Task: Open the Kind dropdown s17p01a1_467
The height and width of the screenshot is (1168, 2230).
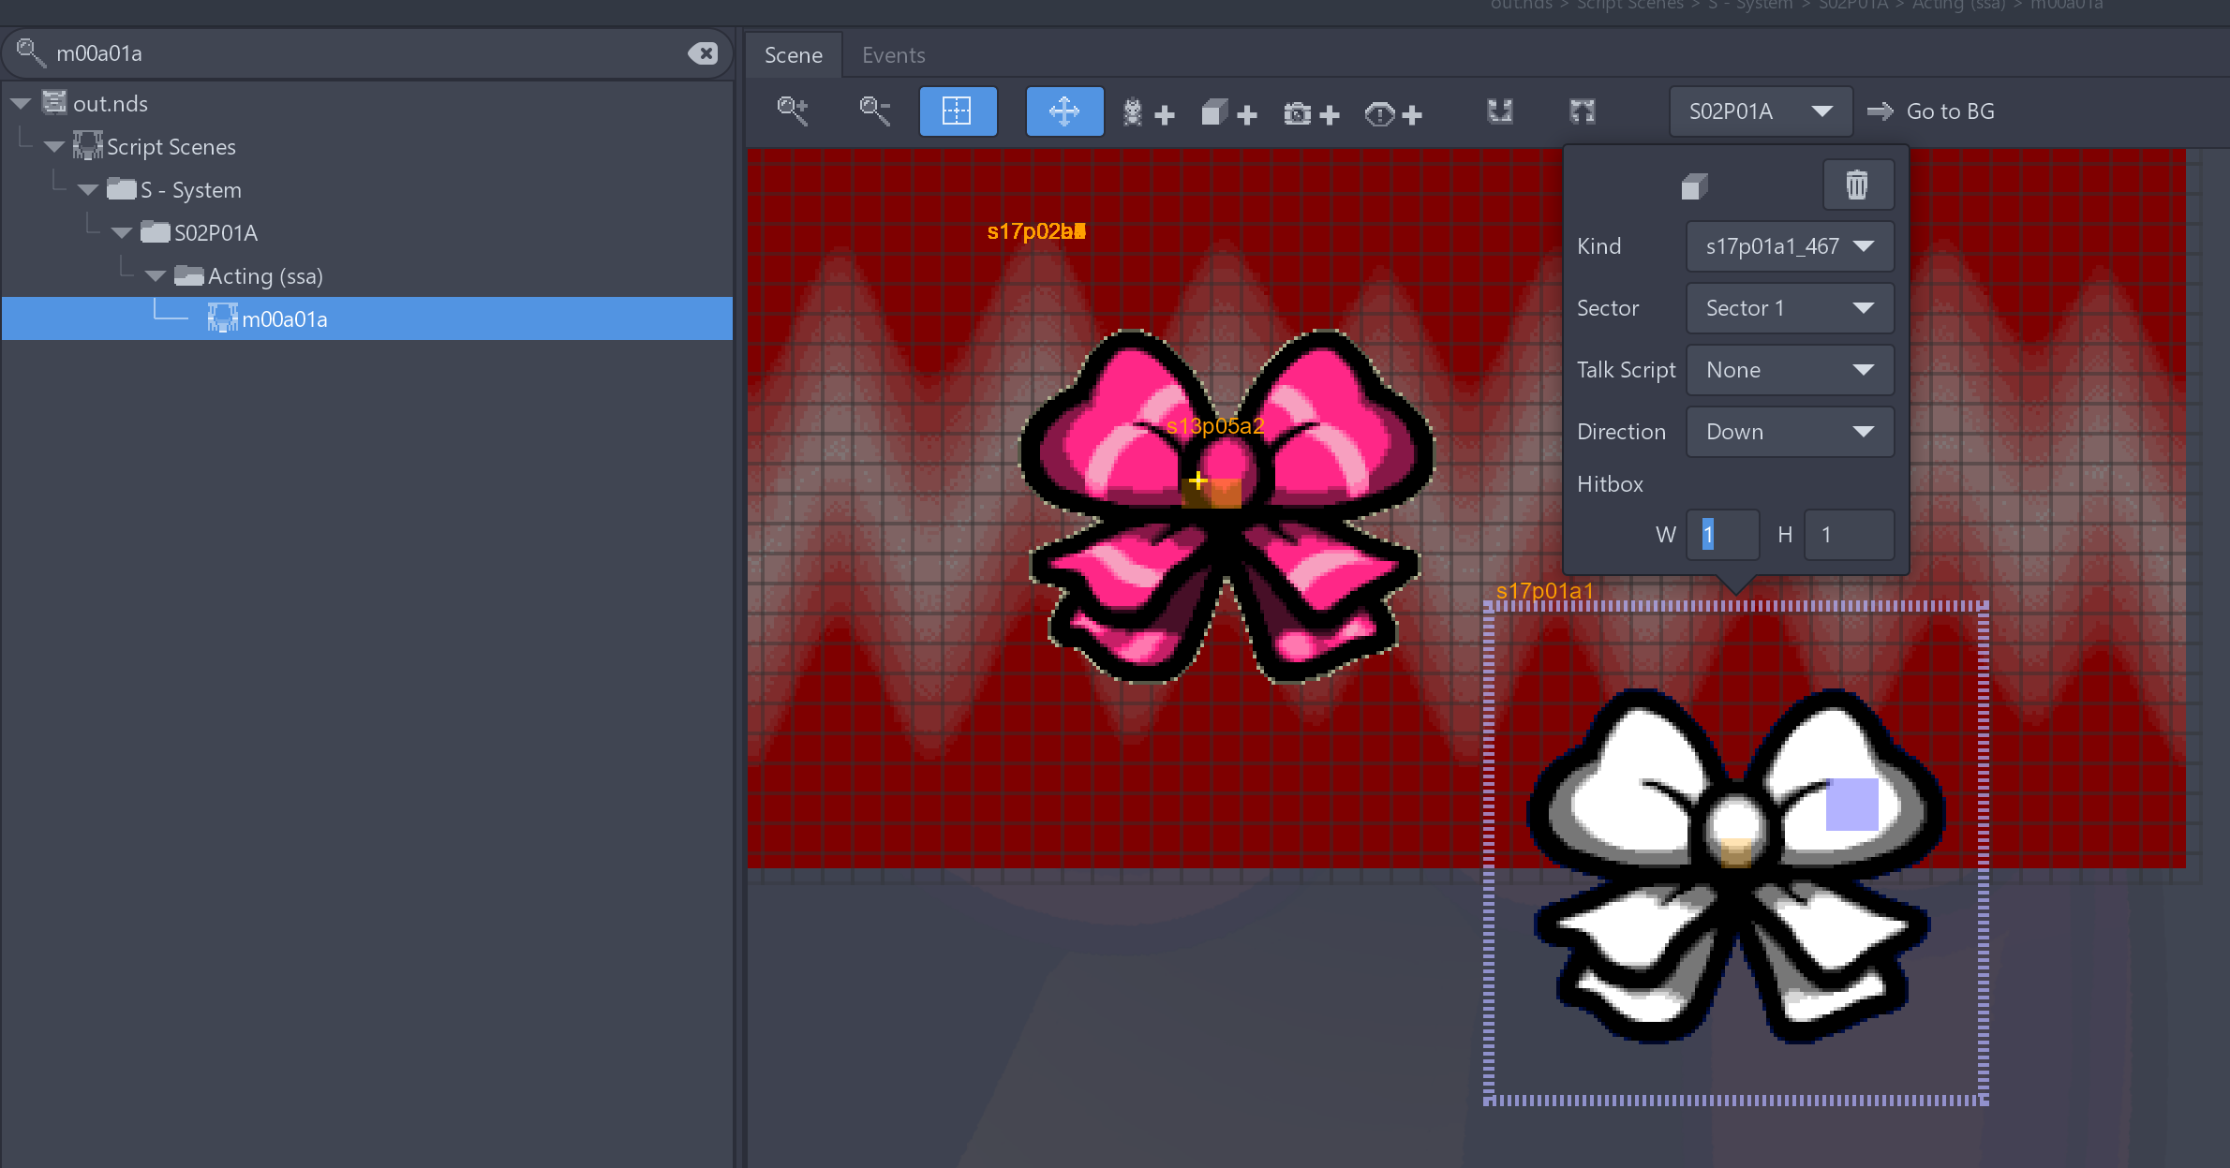Action: point(1789,246)
